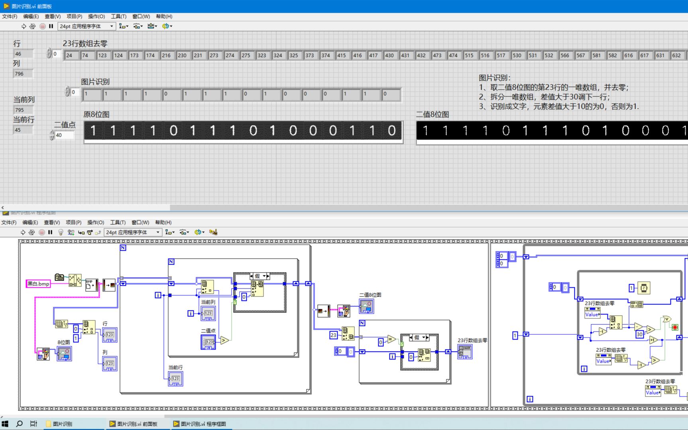Click Clean Up Diagram broom icon
The width and height of the screenshot is (688, 430).
[x=213, y=232]
